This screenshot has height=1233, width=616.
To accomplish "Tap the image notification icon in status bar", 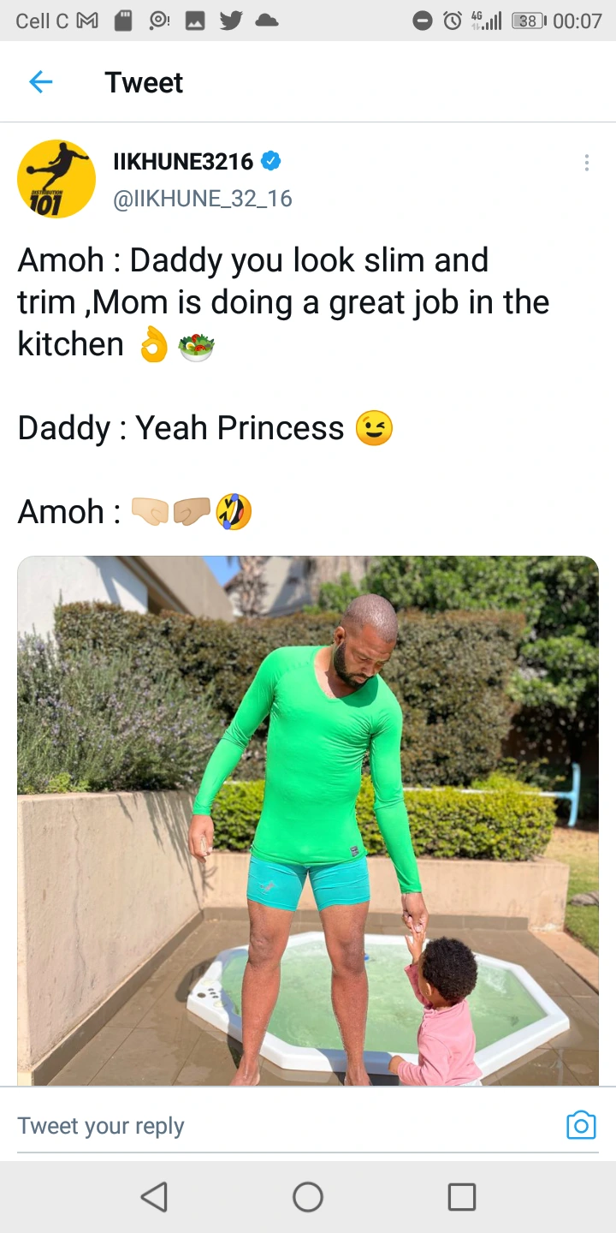I will click(195, 21).
